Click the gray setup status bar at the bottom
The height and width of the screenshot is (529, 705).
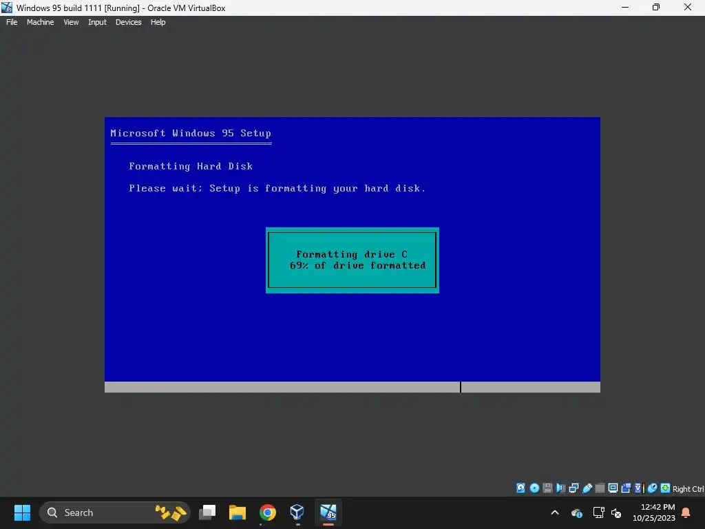(x=352, y=387)
